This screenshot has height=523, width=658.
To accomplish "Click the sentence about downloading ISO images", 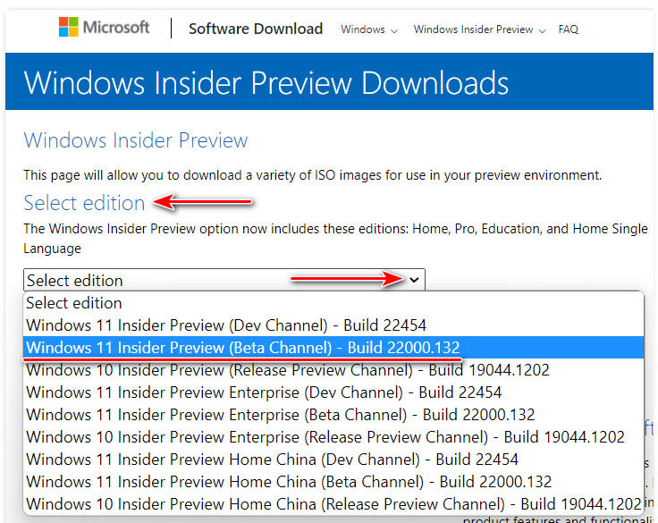I will [x=313, y=174].
